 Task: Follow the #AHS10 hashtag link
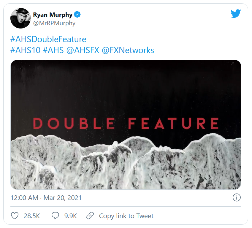[x=25, y=50]
